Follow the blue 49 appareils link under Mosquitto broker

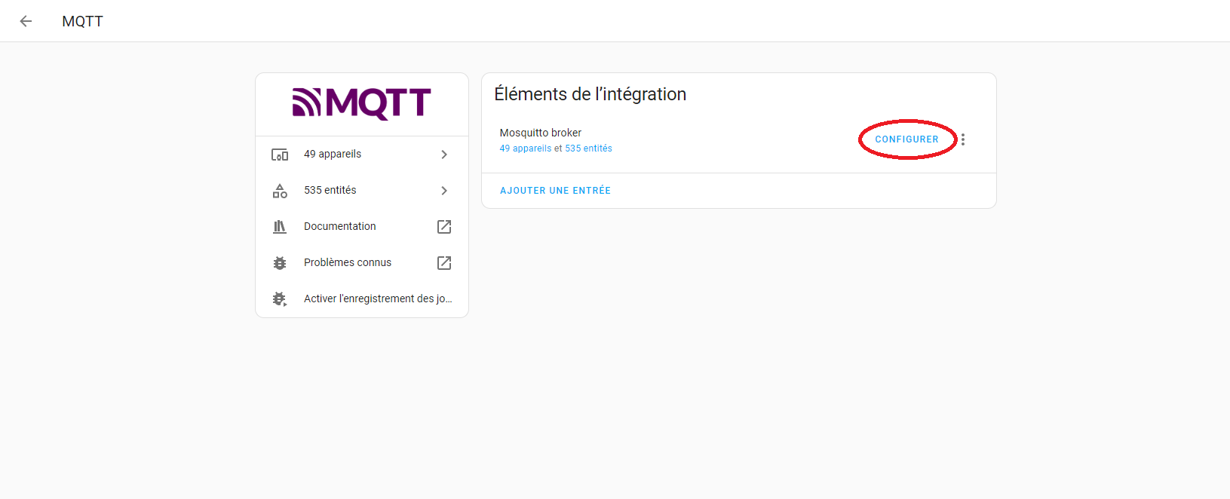[526, 148]
